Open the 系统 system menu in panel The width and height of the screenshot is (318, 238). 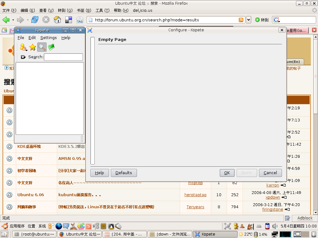tap(42, 226)
